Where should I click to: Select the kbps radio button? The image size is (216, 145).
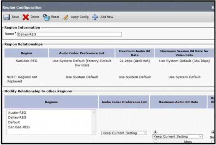click(155, 141)
